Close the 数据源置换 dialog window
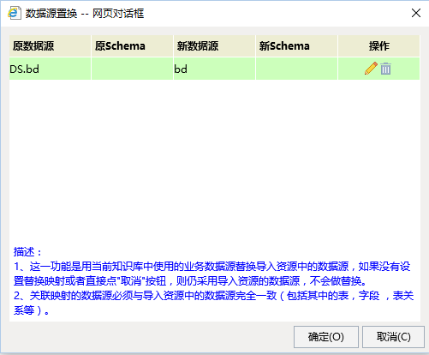The width and height of the screenshot is (429, 355). pos(416,13)
